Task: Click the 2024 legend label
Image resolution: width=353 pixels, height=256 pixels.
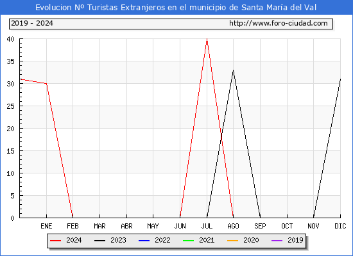Action: pyautogui.click(x=74, y=240)
